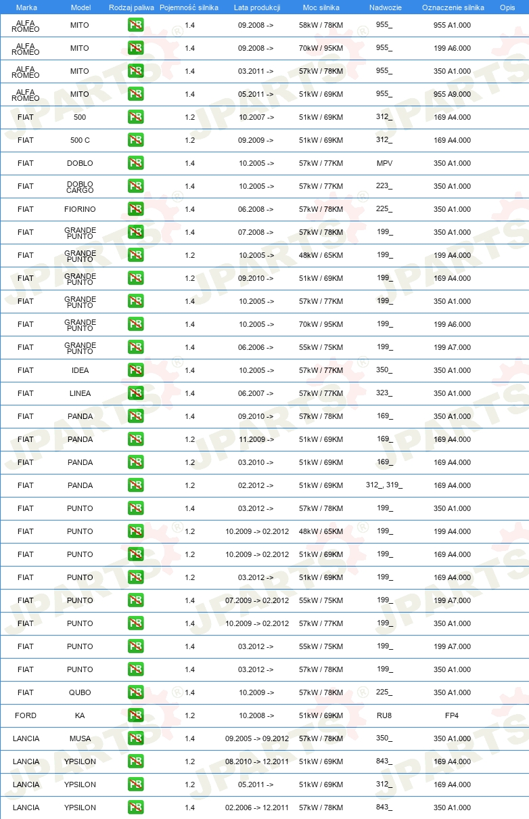Screen dimensions: 529x819
Task: Click the Model column header
Action: 80,7
